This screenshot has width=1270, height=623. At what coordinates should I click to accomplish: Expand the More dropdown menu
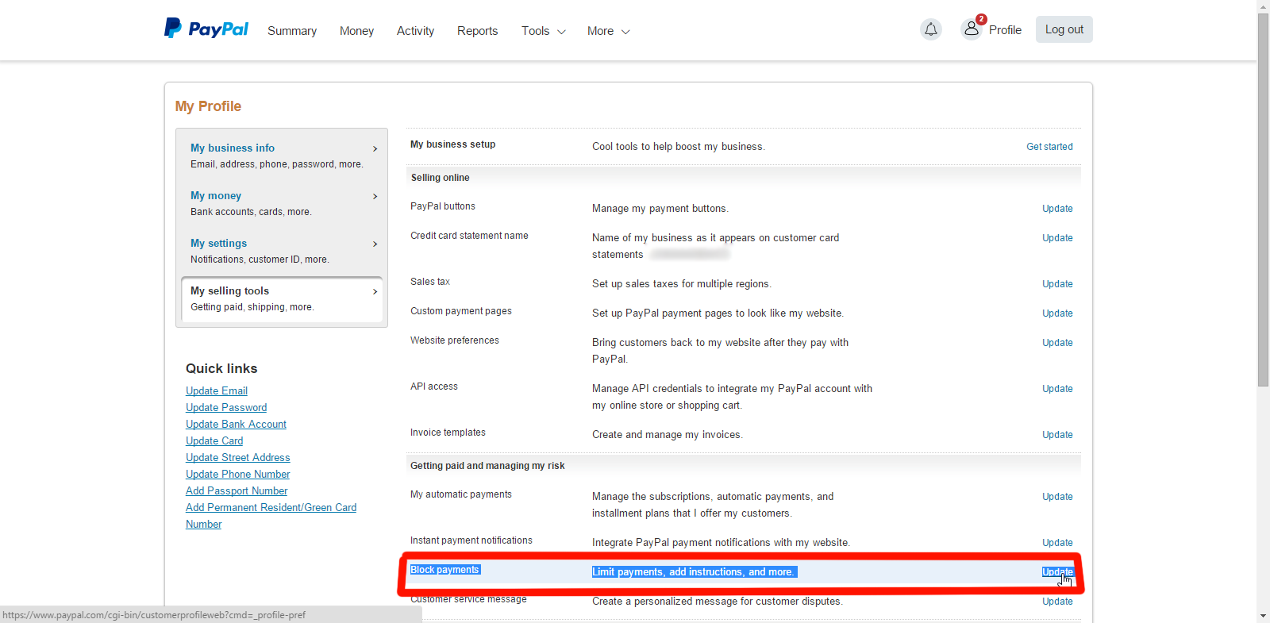[x=609, y=31]
